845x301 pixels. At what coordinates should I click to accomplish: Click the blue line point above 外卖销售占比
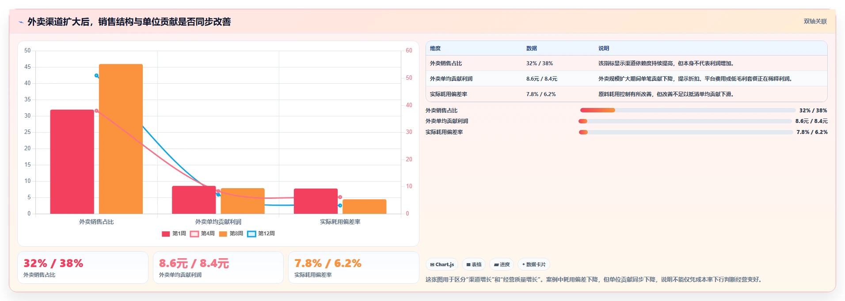coord(96,76)
